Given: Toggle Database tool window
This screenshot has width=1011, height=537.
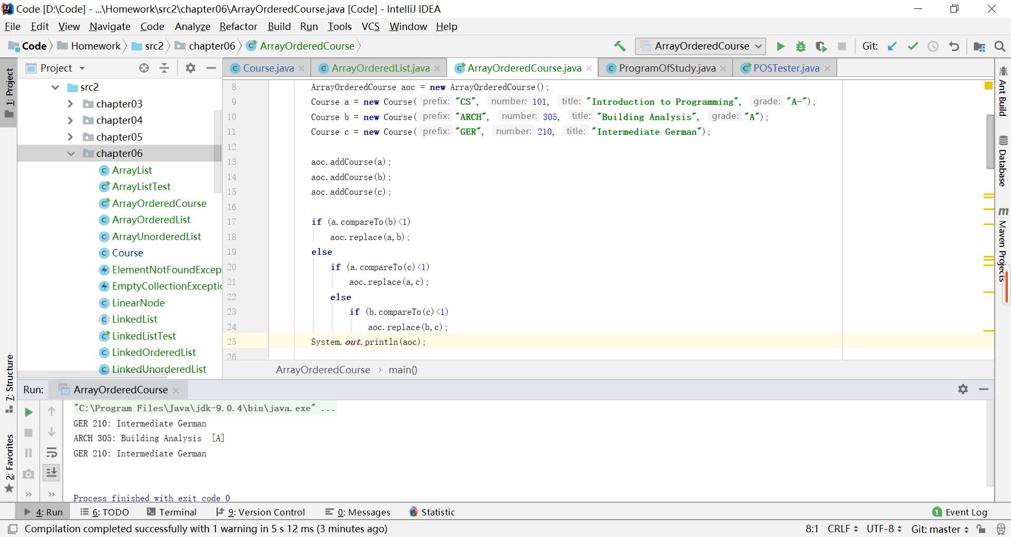Looking at the screenshot, I should click(x=1003, y=161).
